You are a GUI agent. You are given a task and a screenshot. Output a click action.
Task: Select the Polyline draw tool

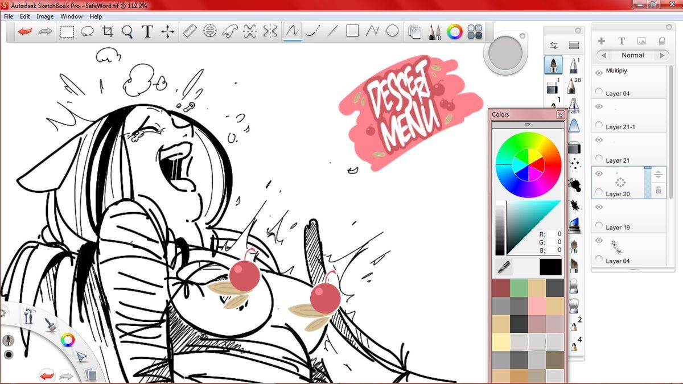(x=372, y=31)
